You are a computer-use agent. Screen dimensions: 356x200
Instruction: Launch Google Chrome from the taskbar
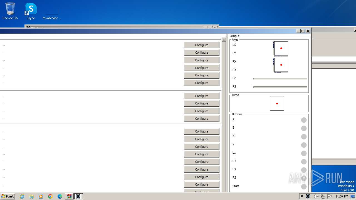[50, 196]
